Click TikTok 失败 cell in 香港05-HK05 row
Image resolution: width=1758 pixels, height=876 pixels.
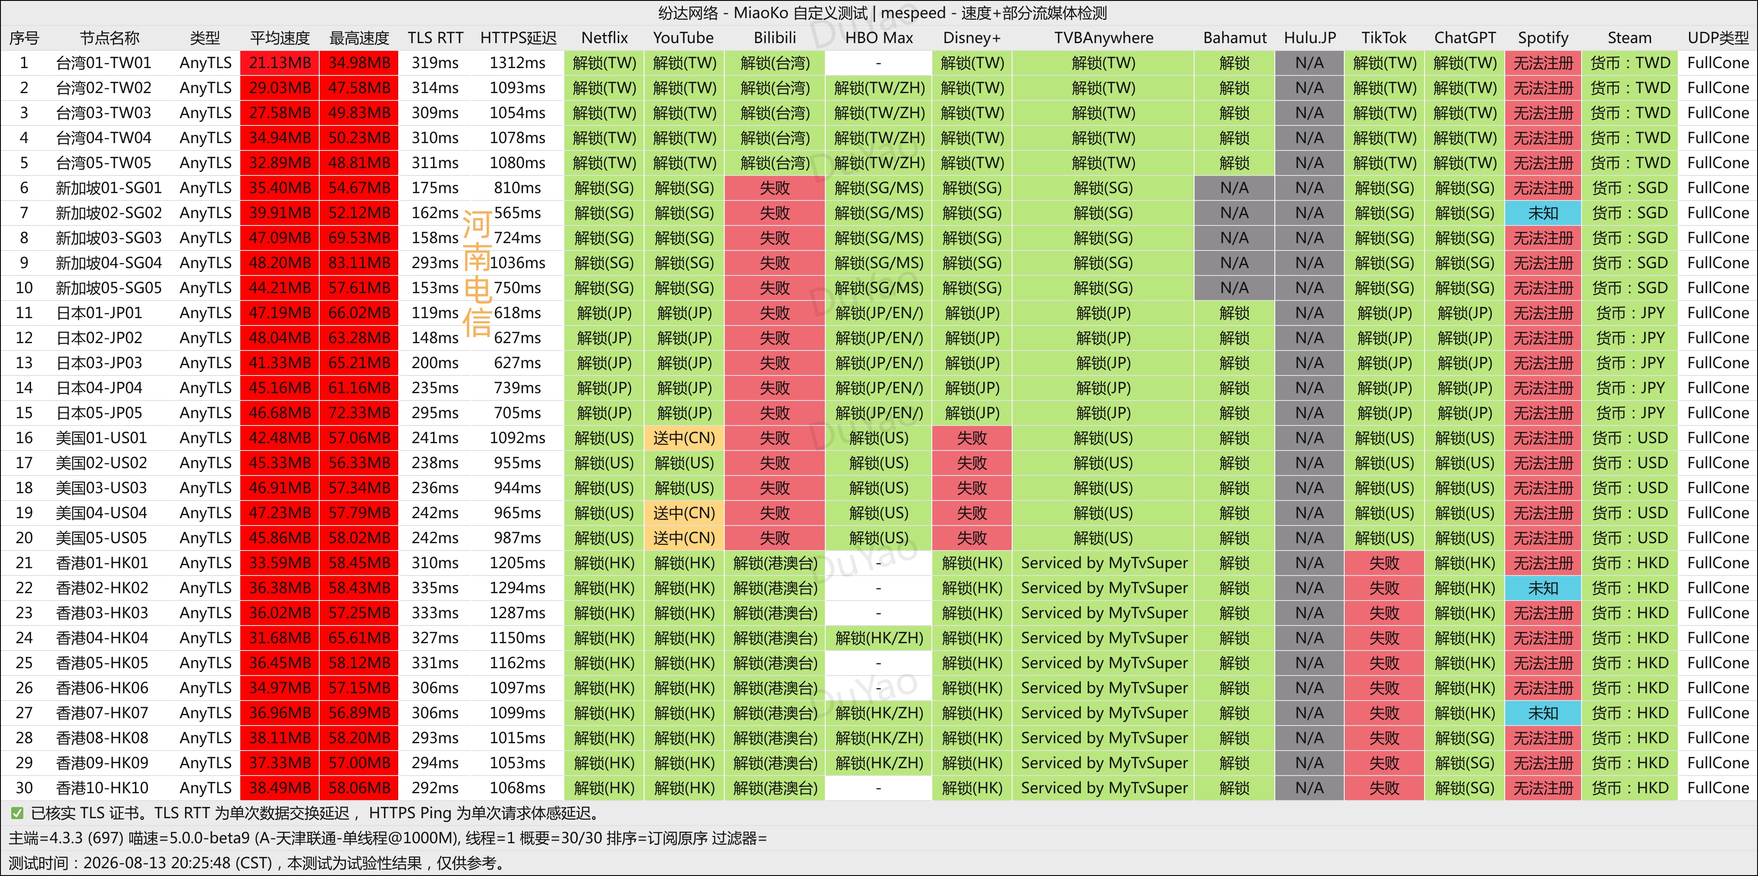point(1384,663)
